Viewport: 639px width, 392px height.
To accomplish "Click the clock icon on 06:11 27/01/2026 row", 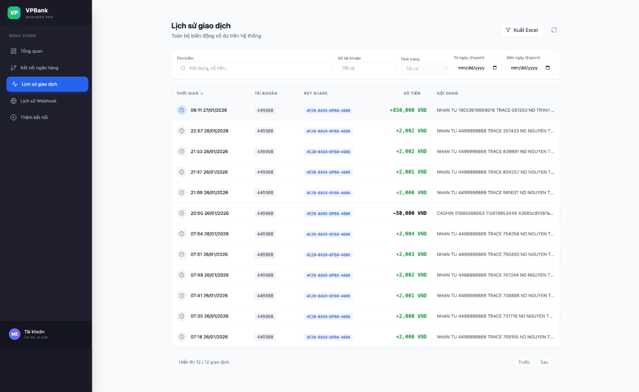I will pos(182,110).
